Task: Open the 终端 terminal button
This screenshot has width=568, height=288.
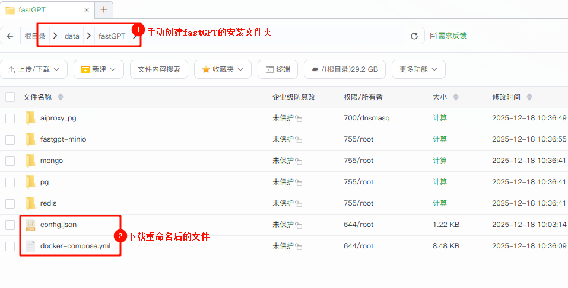Action: tap(278, 69)
